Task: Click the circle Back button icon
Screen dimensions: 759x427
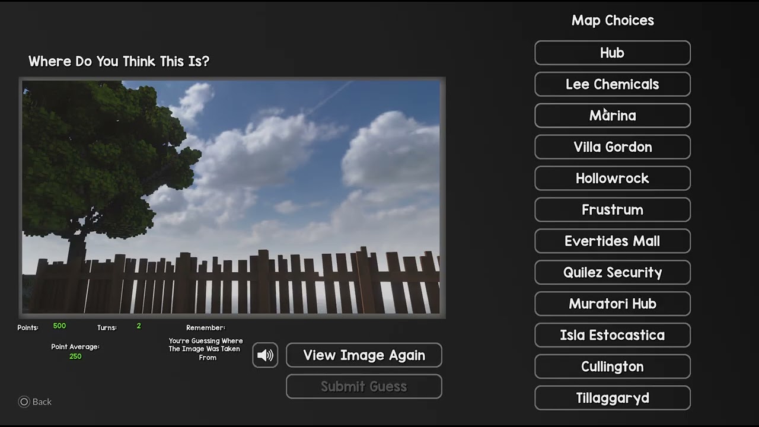Action: pyautogui.click(x=24, y=401)
